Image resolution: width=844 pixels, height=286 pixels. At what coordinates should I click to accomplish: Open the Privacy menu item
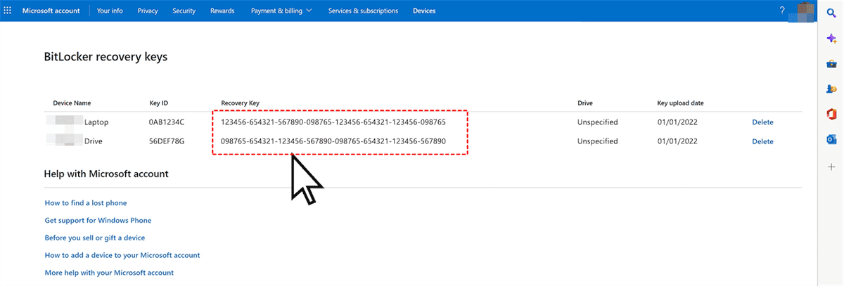(x=148, y=11)
